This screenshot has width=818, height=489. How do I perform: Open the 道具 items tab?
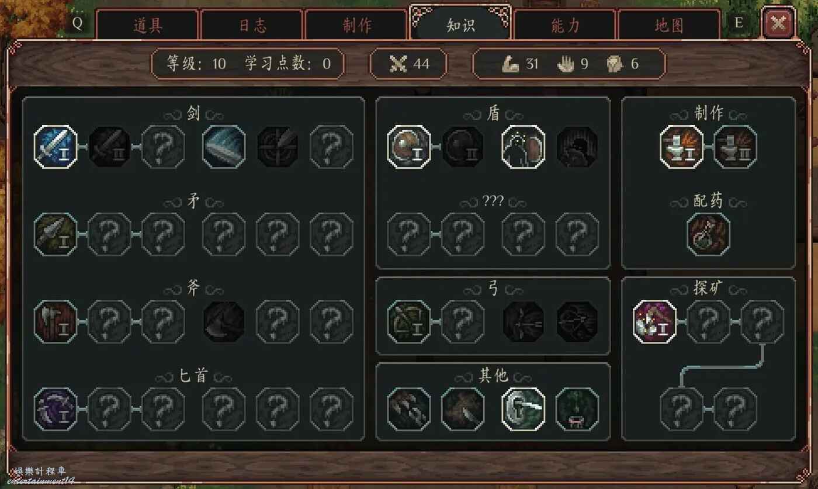pos(147,25)
